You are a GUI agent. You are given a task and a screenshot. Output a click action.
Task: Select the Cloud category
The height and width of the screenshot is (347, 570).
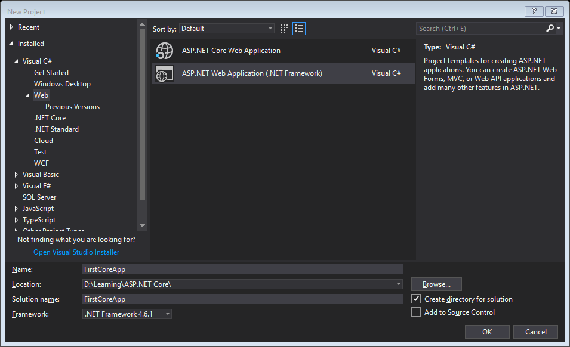pyautogui.click(x=44, y=140)
